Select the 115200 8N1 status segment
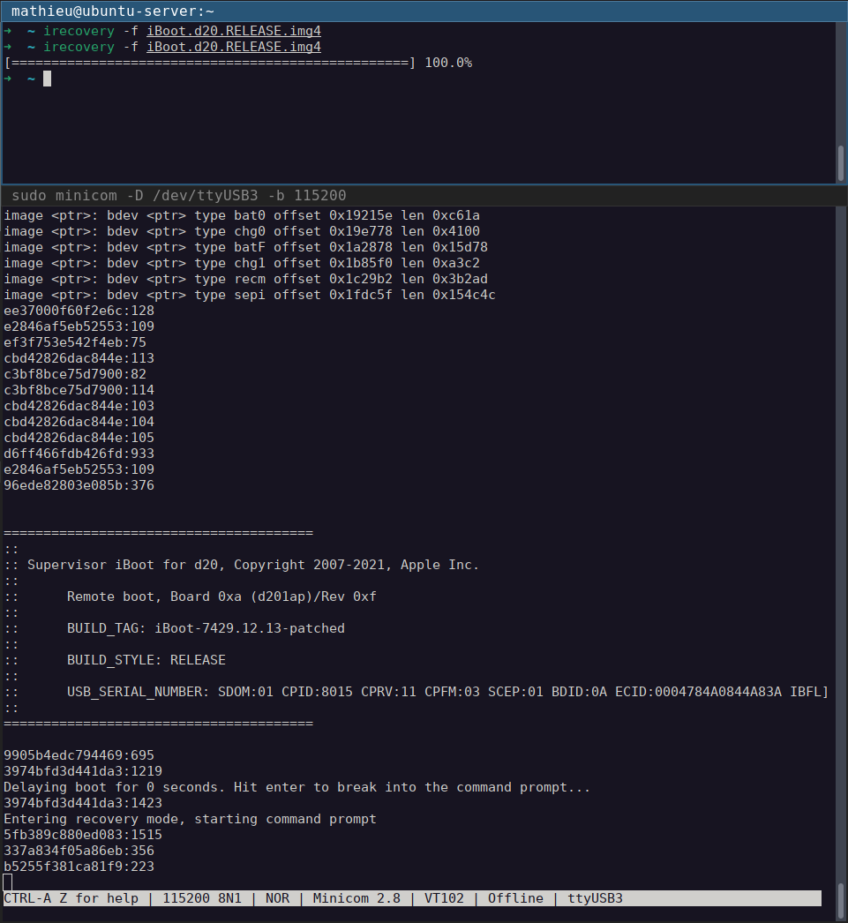Viewport: 848px width, 923px height. 206,898
